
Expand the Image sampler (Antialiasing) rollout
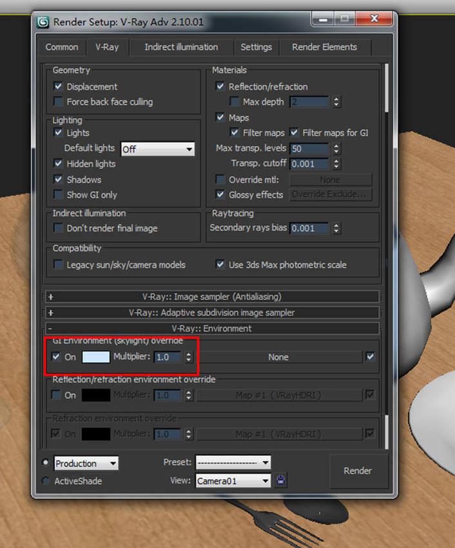point(212,297)
